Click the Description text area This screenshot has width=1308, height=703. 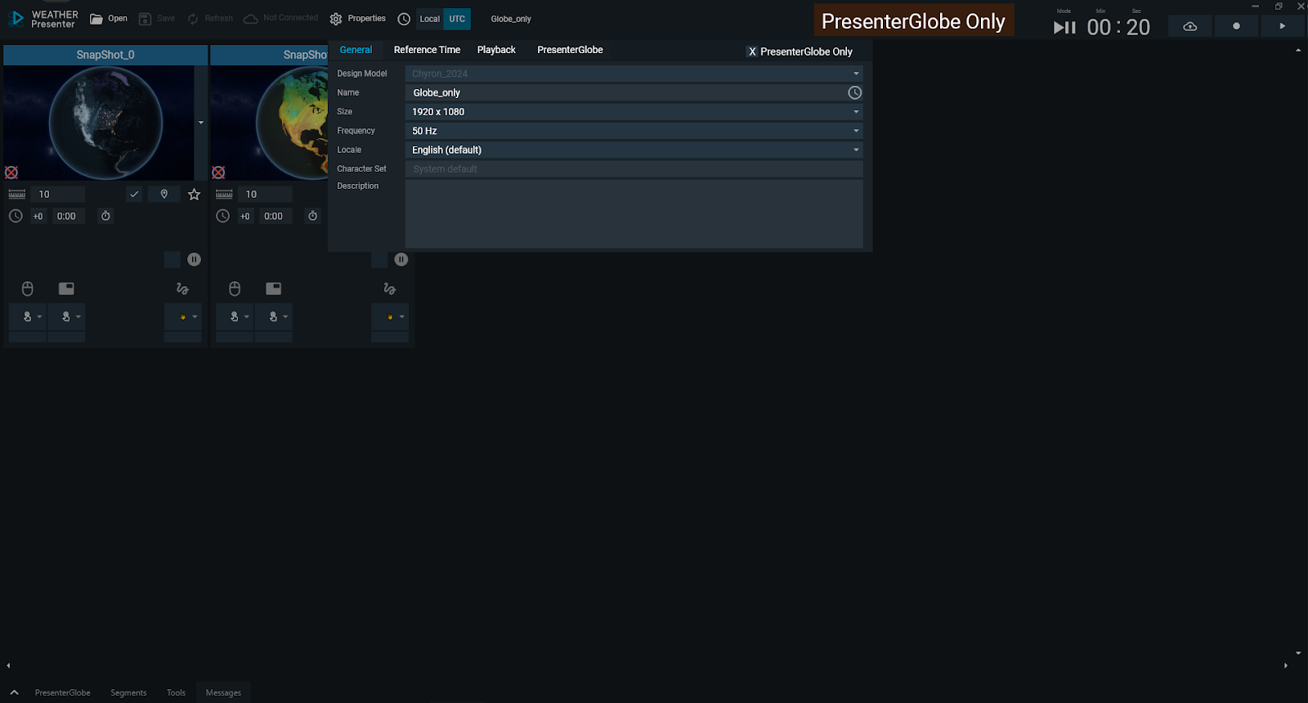click(x=634, y=213)
